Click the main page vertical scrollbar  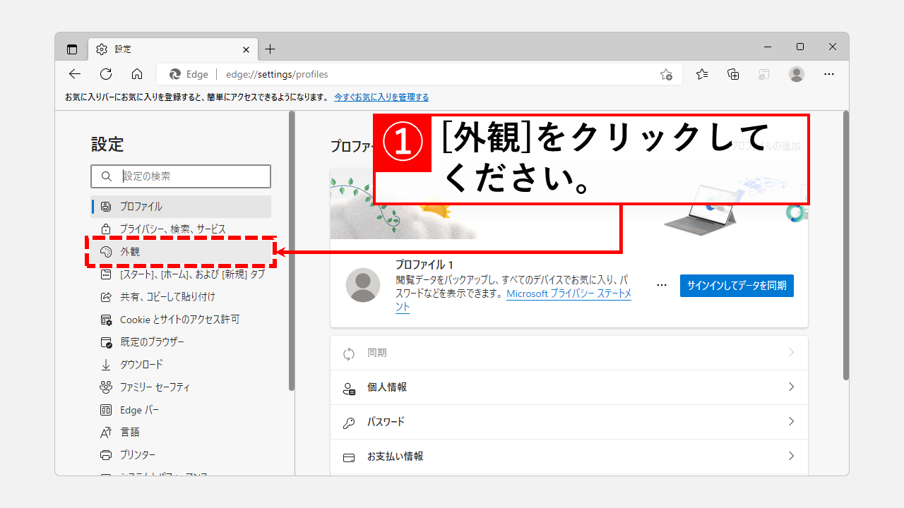pyautogui.click(x=846, y=246)
